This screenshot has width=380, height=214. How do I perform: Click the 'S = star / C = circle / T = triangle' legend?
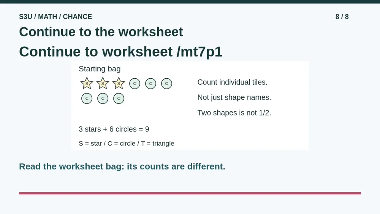(127, 143)
